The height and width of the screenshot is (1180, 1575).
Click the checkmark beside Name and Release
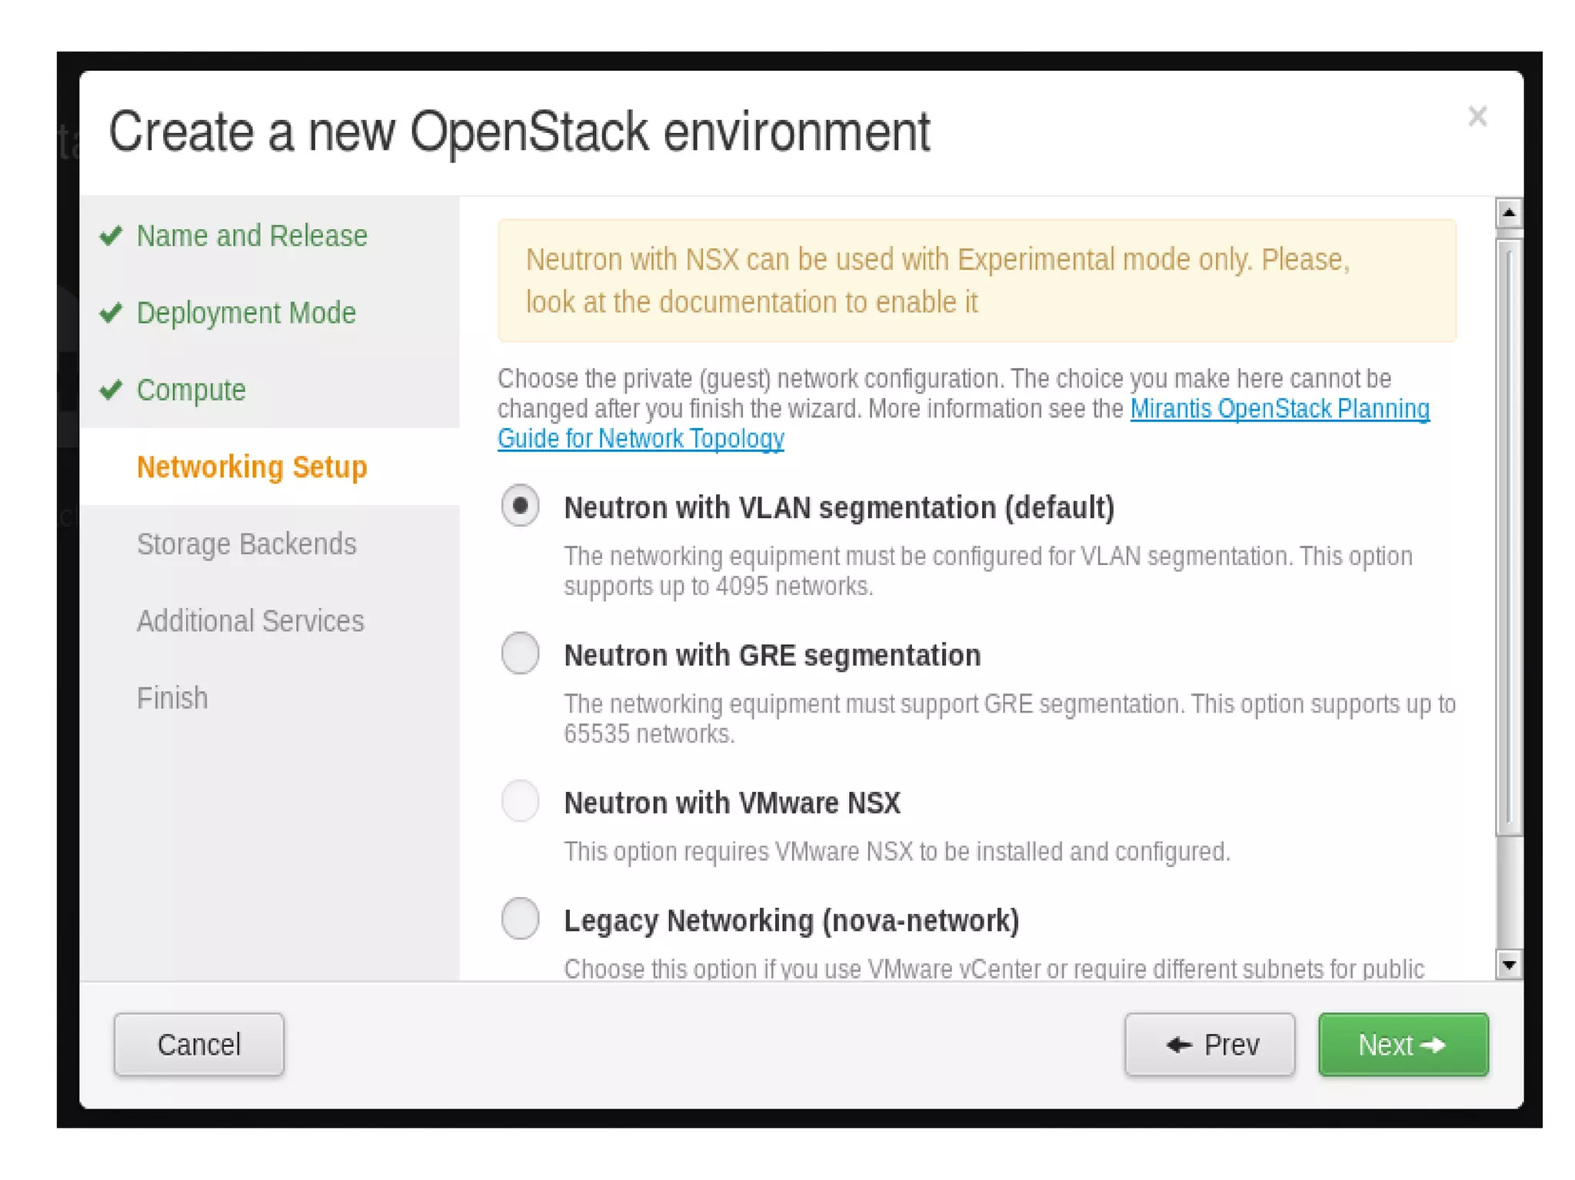click(112, 235)
